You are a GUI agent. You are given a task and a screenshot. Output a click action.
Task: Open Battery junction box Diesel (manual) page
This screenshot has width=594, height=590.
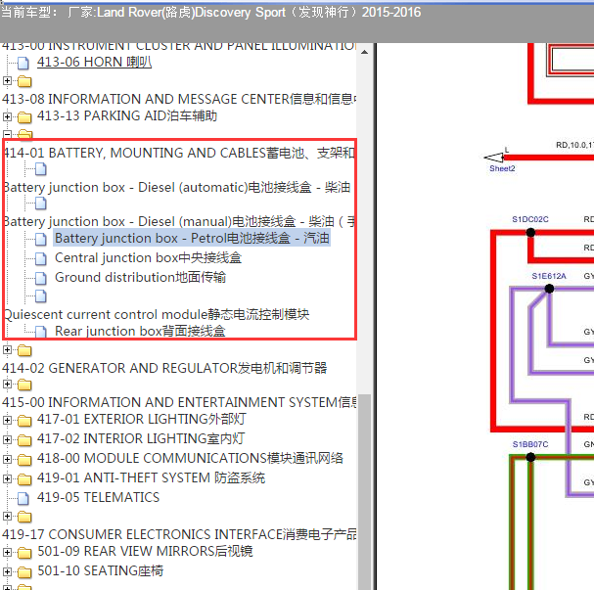tap(179, 221)
